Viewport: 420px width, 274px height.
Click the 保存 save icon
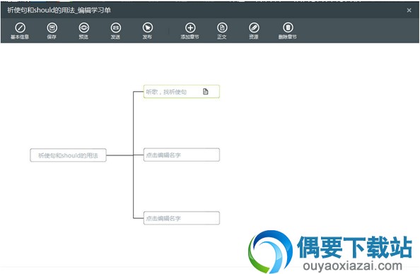point(52,28)
